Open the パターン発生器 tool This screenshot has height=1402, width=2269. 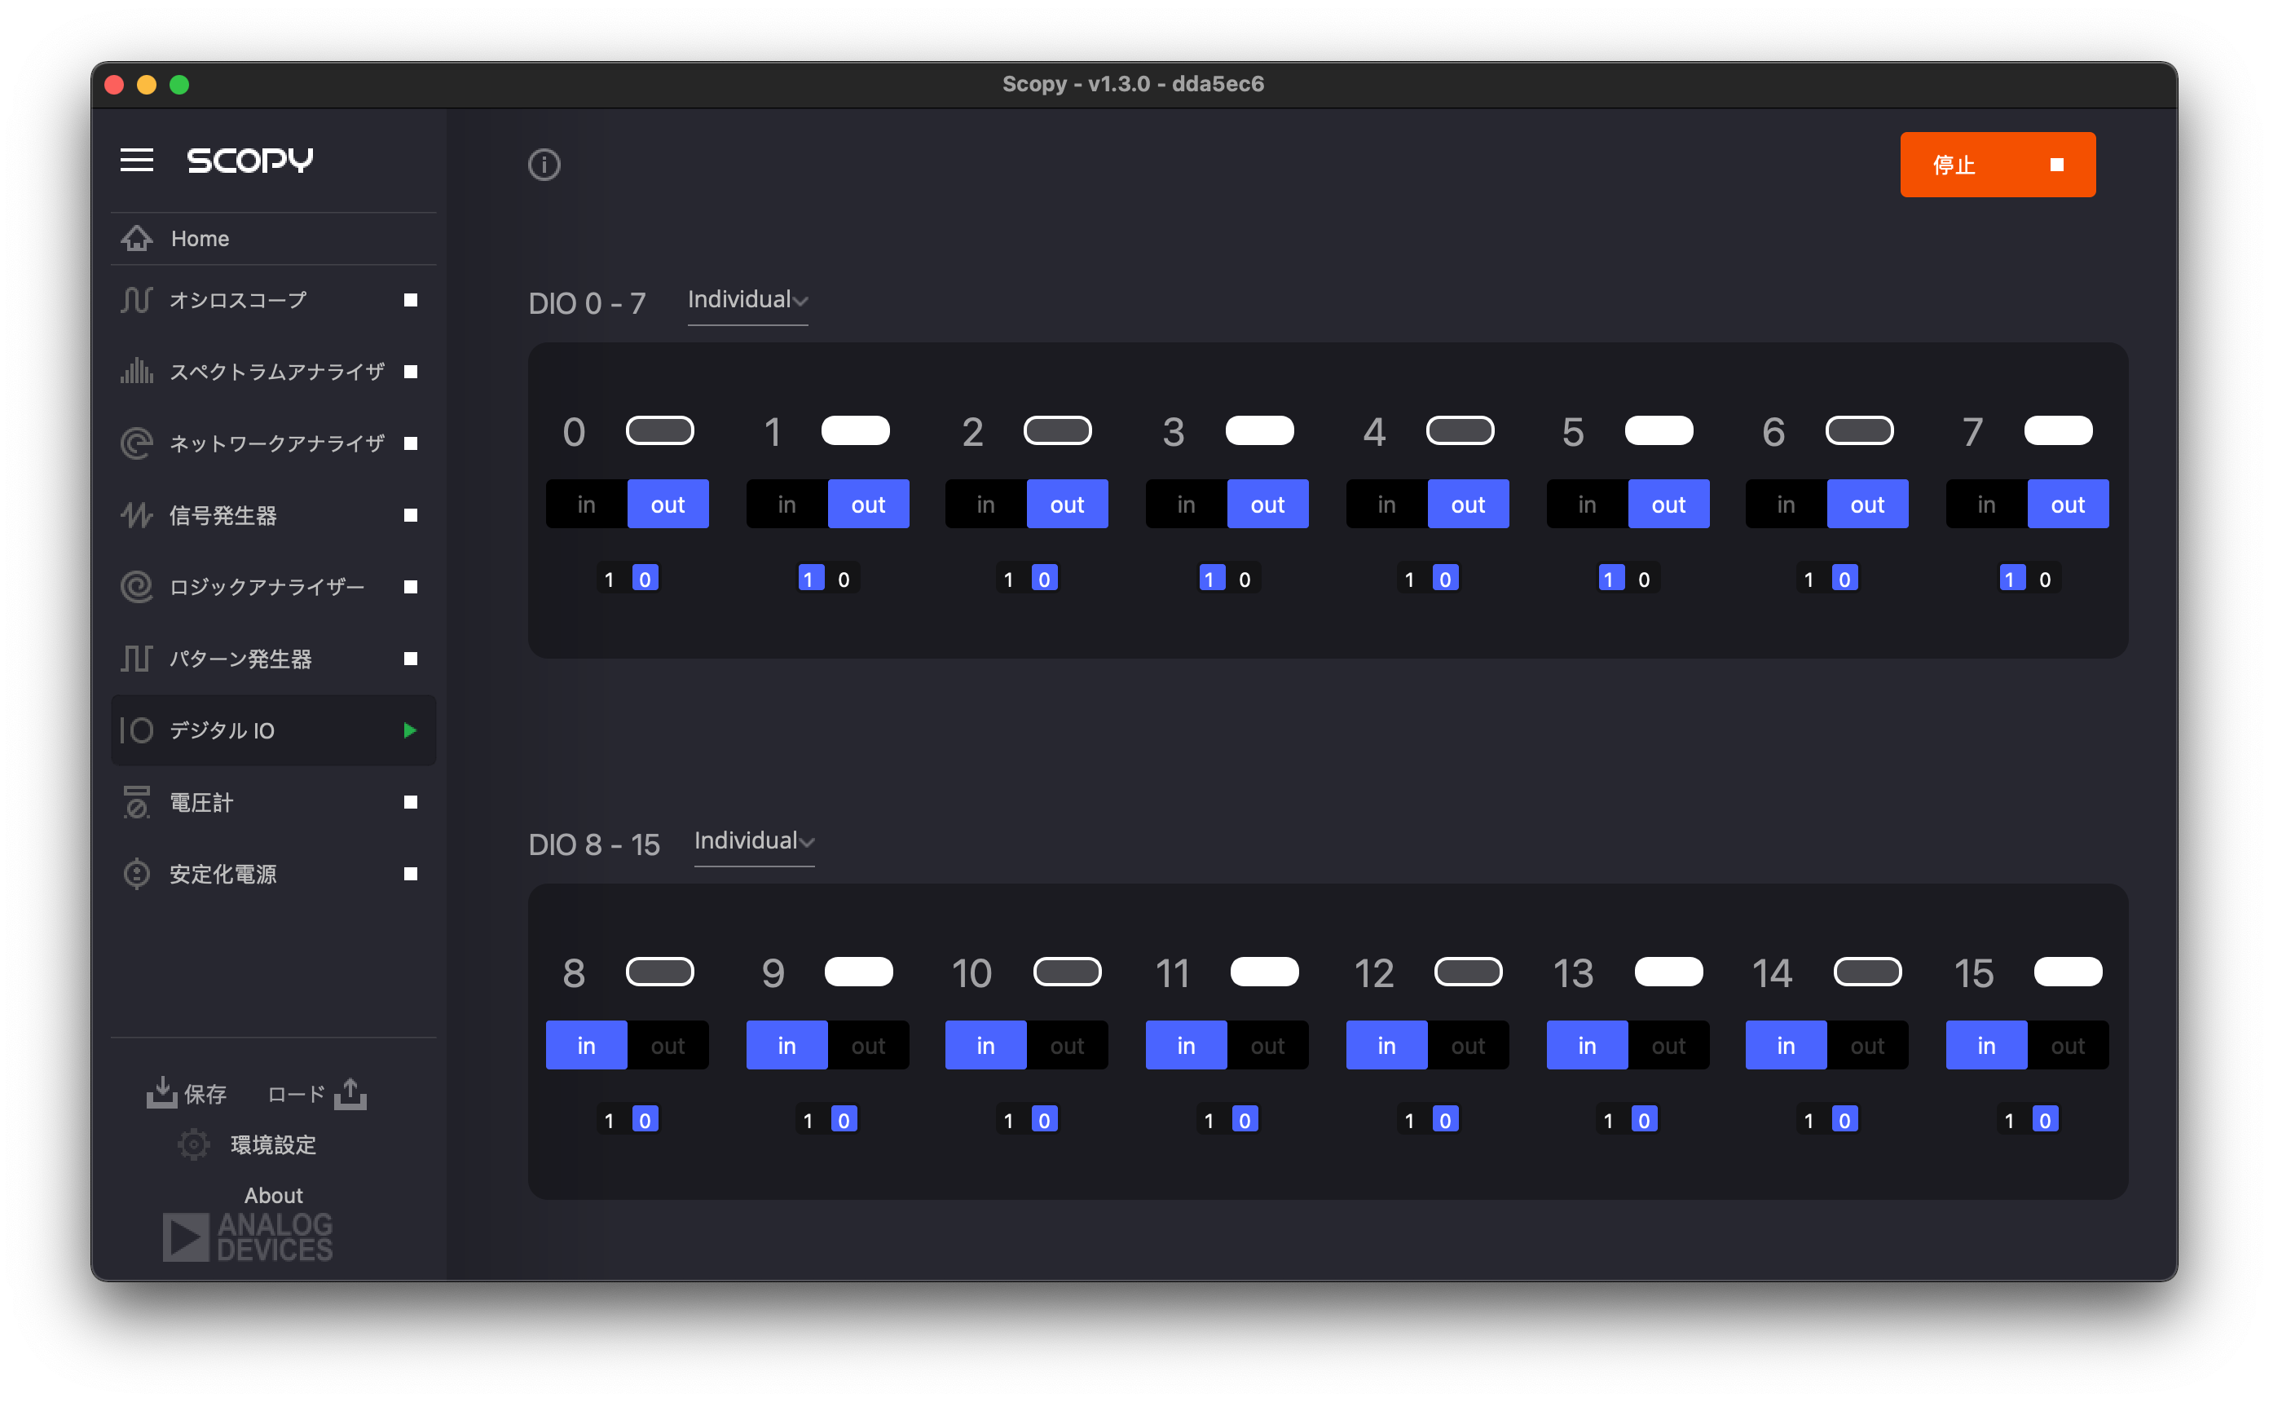273,659
